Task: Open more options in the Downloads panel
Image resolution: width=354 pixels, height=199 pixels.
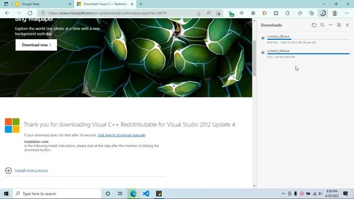Action: click(331, 25)
